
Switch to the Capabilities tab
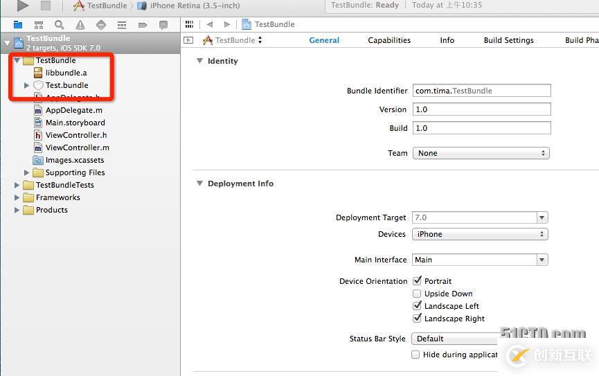389,40
